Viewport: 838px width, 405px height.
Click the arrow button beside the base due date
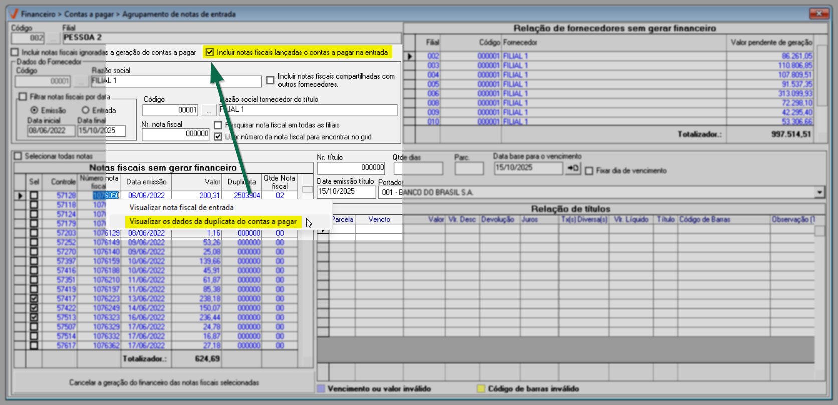pos(572,168)
